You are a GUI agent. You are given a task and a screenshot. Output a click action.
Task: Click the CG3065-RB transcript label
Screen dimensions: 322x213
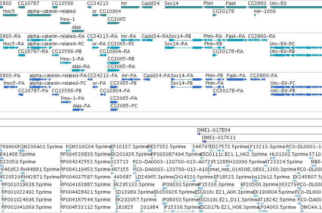click(121, 59)
